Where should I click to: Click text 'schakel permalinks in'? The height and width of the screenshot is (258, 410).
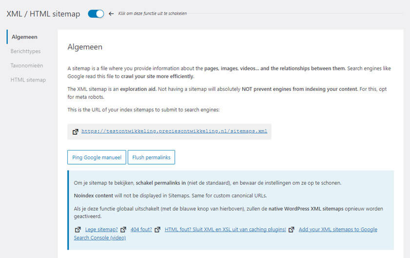tap(161, 183)
